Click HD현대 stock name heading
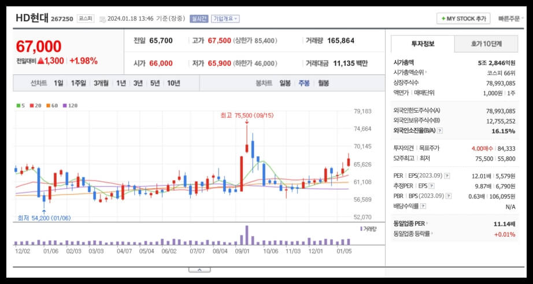Screen dimensions: 533x284 point(32,18)
